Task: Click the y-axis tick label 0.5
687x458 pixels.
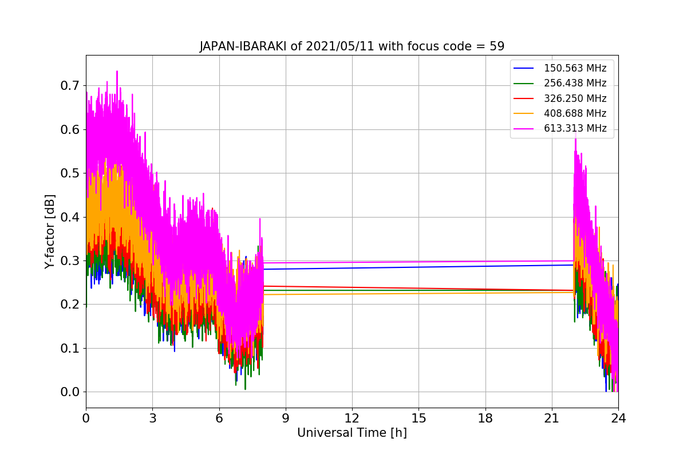Action: (70, 173)
